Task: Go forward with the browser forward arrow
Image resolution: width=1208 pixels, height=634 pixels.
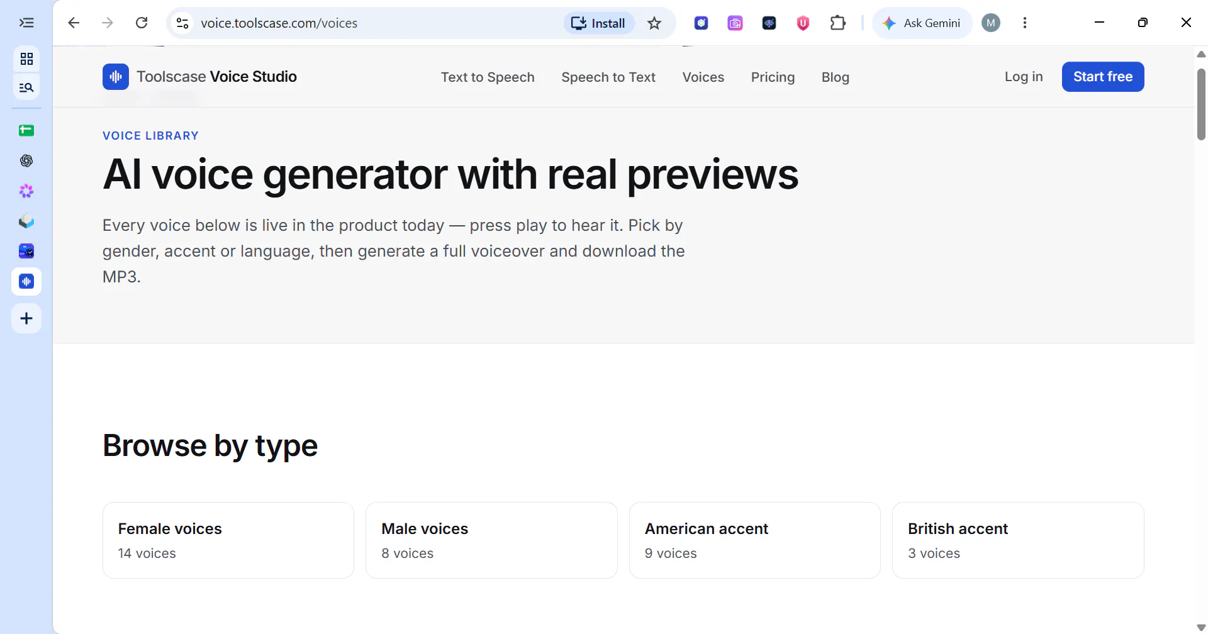Action: [108, 23]
